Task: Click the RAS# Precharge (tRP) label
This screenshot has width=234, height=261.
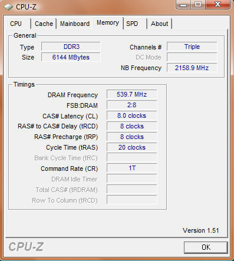Action: (x=66, y=137)
